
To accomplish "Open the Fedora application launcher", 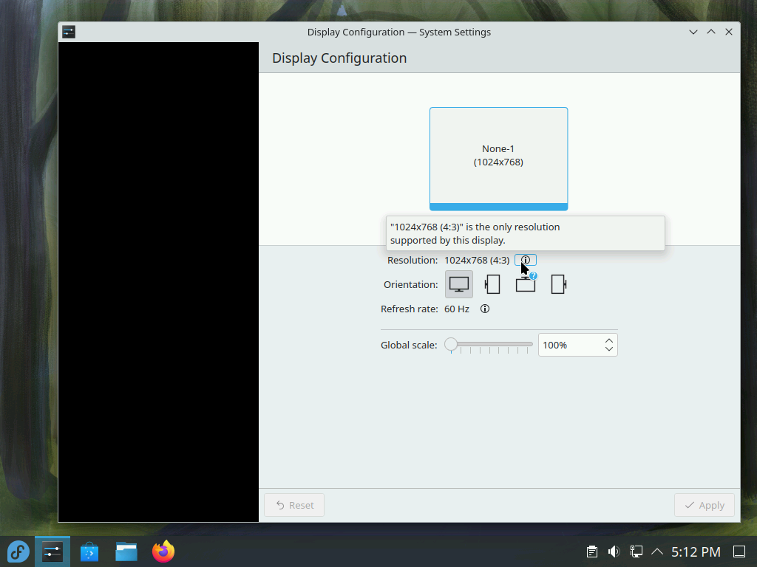I will tap(18, 551).
